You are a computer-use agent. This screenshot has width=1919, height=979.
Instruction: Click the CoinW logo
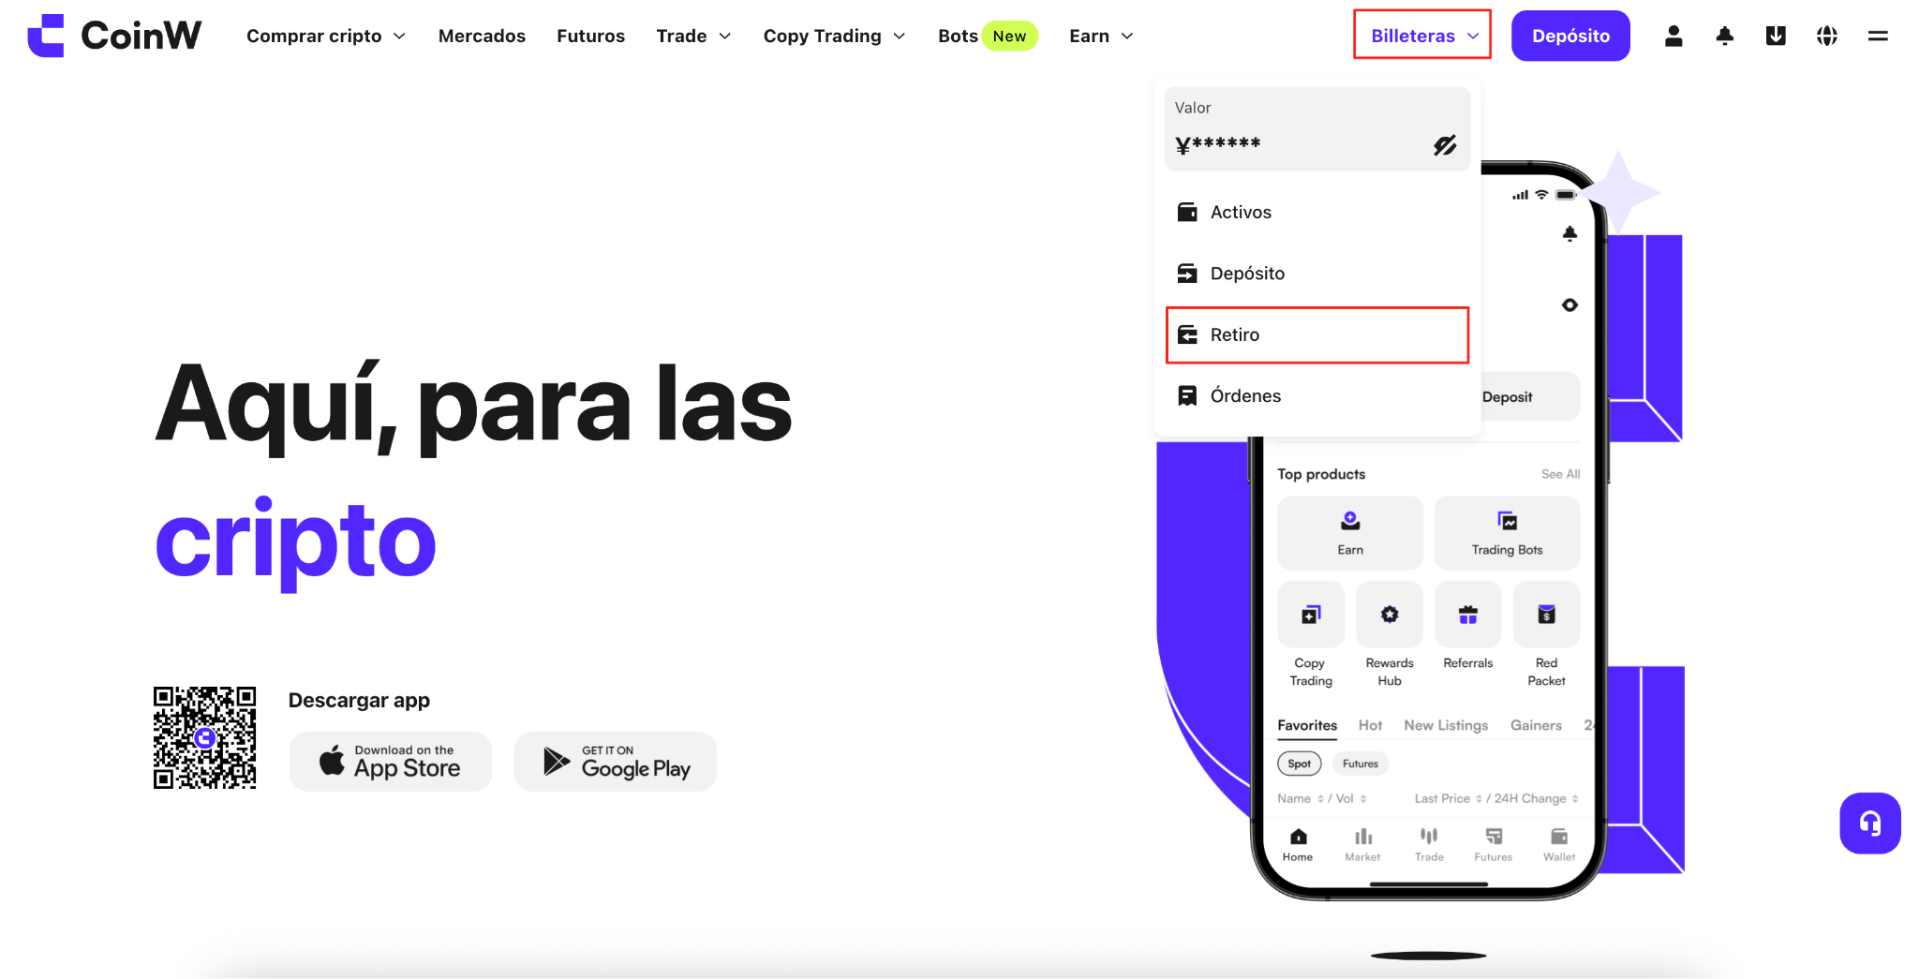pyautogui.click(x=114, y=36)
